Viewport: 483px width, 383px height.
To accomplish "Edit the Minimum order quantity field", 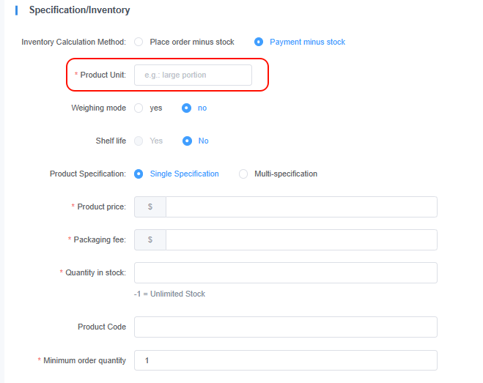I will (285, 360).
